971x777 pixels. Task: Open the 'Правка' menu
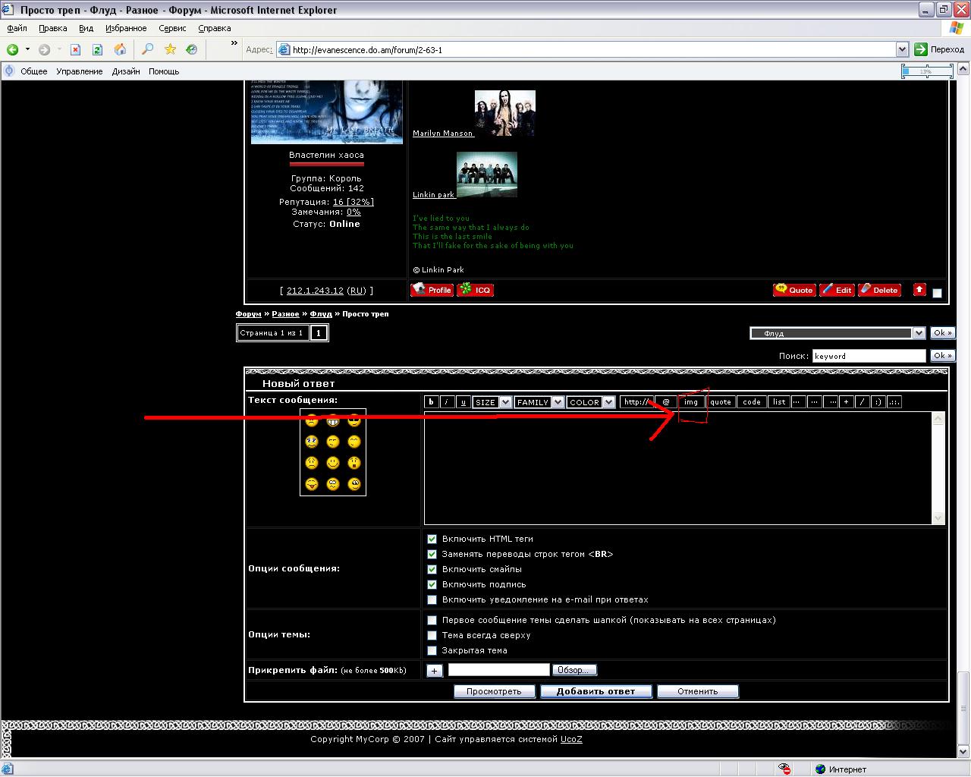pos(52,28)
